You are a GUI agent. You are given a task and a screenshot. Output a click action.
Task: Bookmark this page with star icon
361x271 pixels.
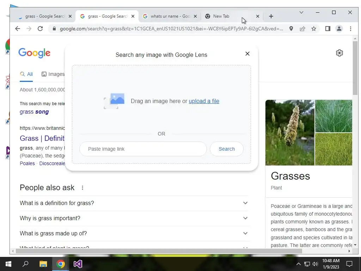coord(313,29)
